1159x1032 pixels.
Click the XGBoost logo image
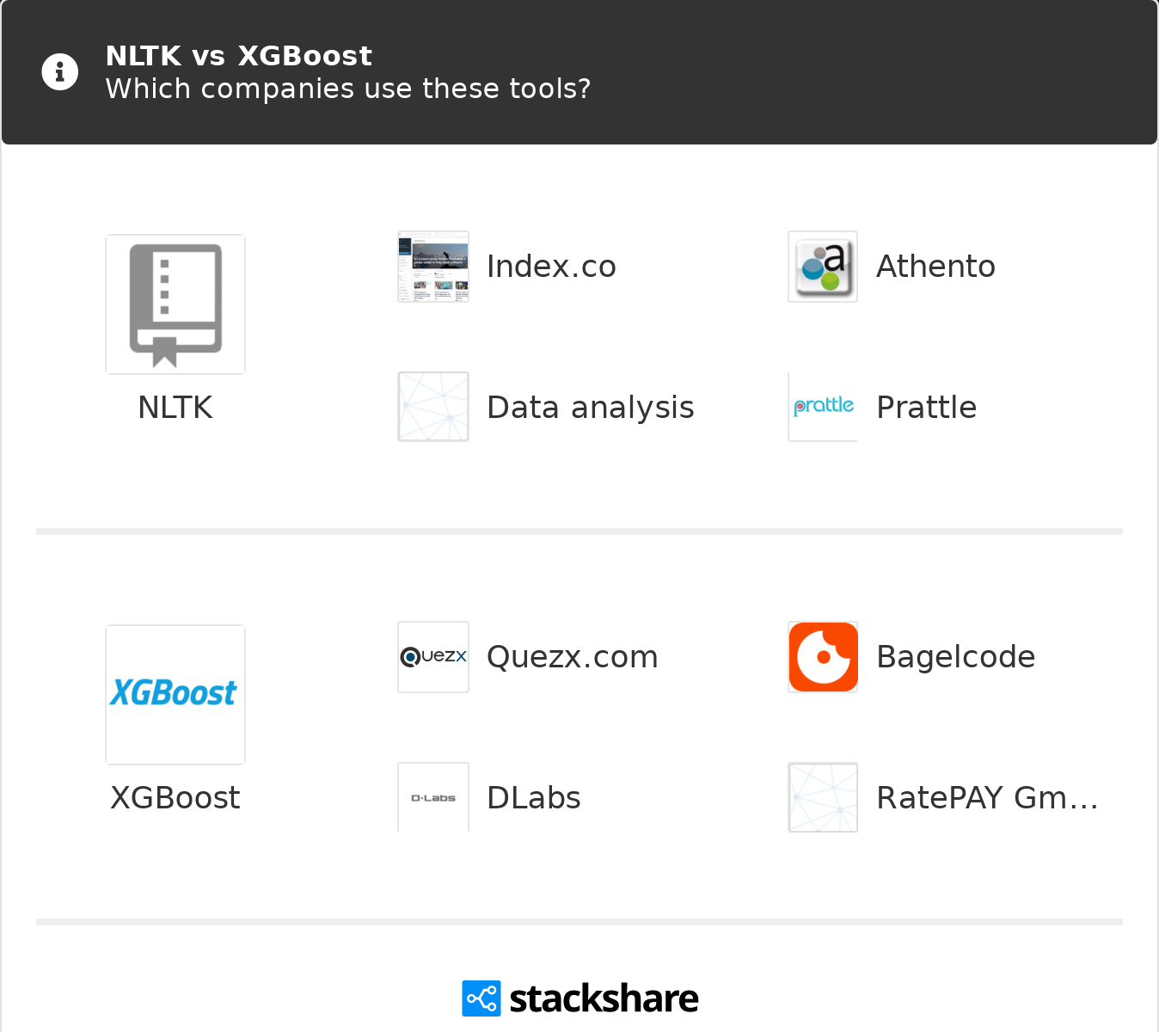click(175, 694)
